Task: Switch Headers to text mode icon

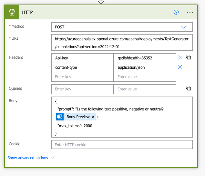Action: point(189,57)
